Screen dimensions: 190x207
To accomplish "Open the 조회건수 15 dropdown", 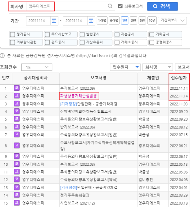I will pos(37,67).
